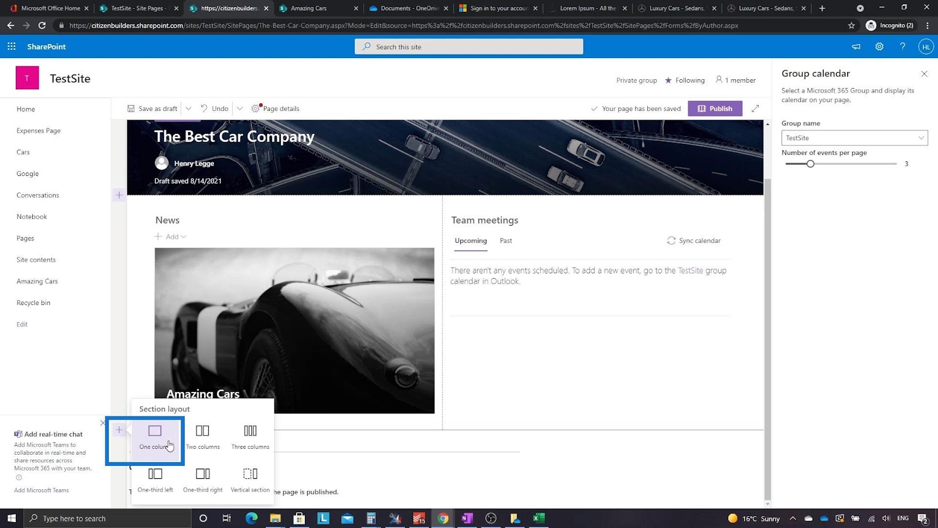938x528 pixels.
Task: Open Task View on the taskbar
Action: tap(227, 518)
